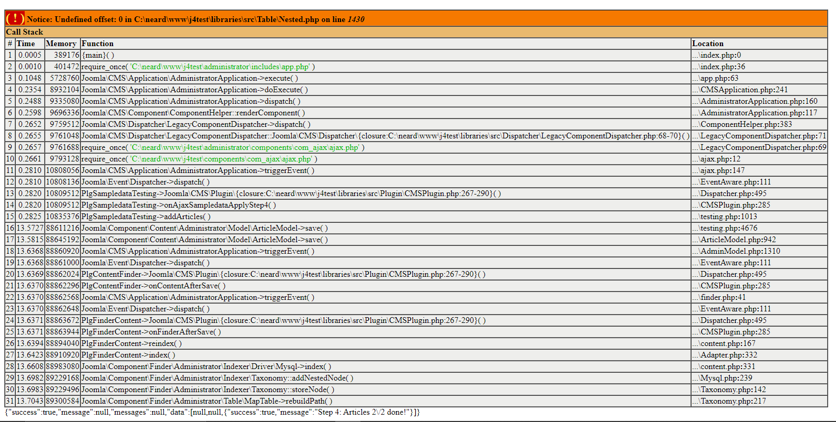Screen dimensions: 836x422
Task: Click the memory value '389176'
Action: 67,55
